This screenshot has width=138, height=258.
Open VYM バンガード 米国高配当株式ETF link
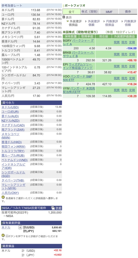pos(79,90)
